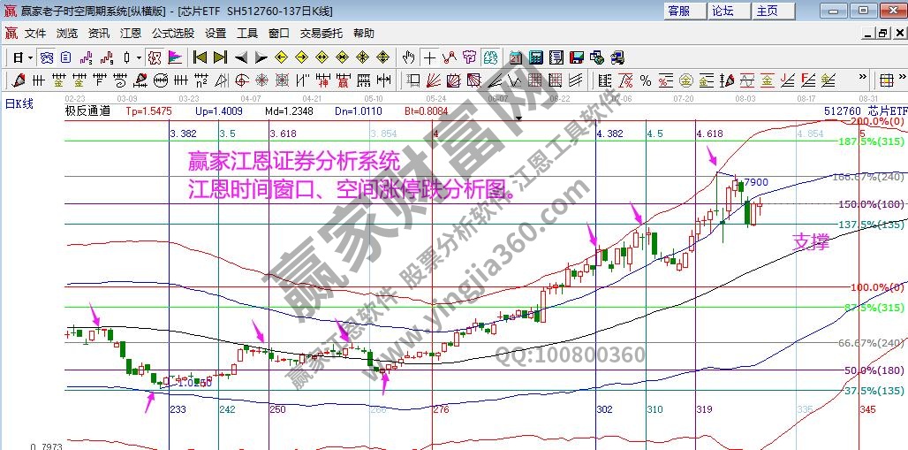Click the yellow diamond left-arrow icon
Screen dimensions: 908x450
(281, 57)
